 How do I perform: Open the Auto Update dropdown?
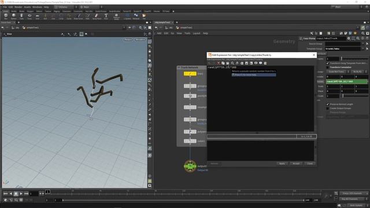click(x=357, y=206)
